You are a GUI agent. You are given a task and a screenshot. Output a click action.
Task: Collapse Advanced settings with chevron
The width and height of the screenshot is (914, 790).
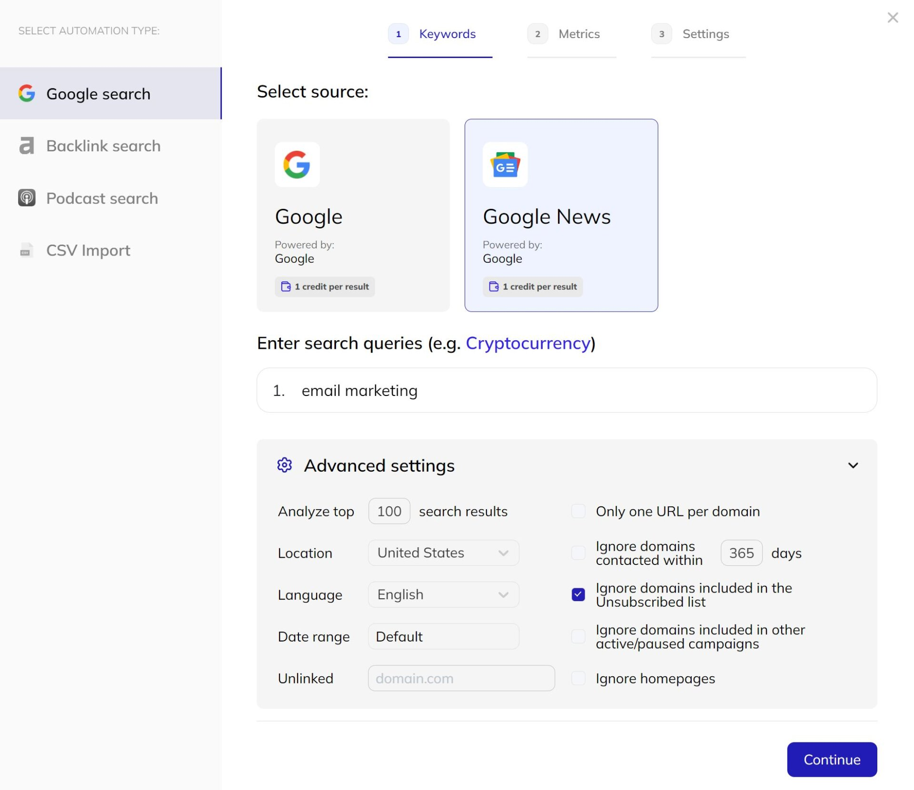[853, 465]
